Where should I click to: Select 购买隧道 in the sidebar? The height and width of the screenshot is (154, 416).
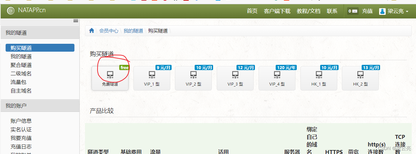[x=40, y=48]
